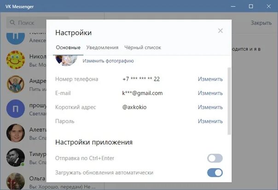Open the Основные settings tab
This screenshot has width=278, height=190.
(68, 48)
